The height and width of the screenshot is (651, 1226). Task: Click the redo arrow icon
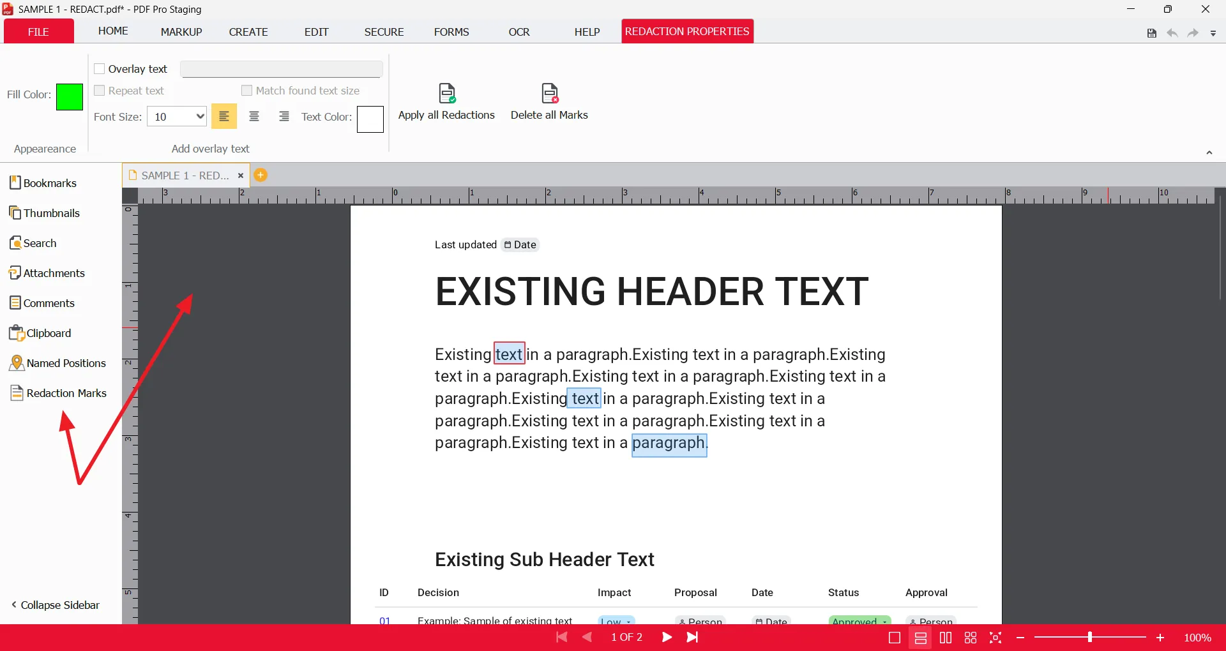[x=1193, y=33]
